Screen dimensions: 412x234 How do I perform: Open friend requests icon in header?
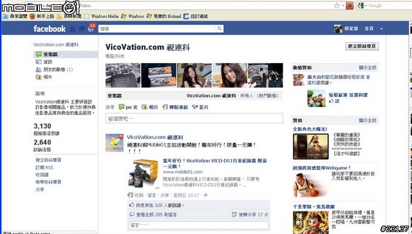tap(73, 29)
